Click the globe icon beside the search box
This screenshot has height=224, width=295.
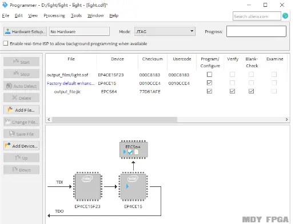(x=285, y=16)
